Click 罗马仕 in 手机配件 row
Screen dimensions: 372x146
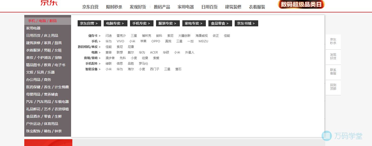tap(143, 64)
